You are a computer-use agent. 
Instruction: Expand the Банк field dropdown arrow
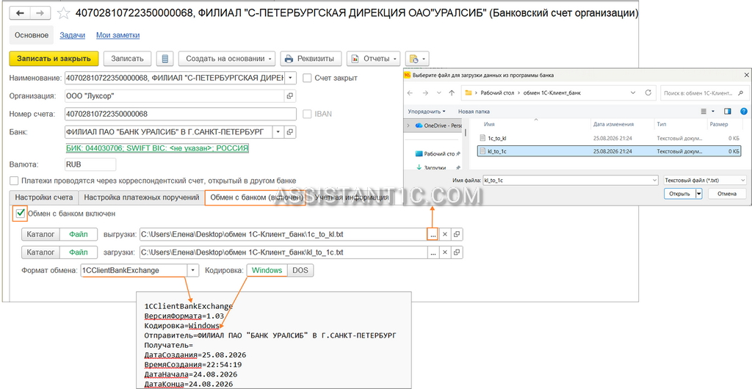[x=278, y=131]
